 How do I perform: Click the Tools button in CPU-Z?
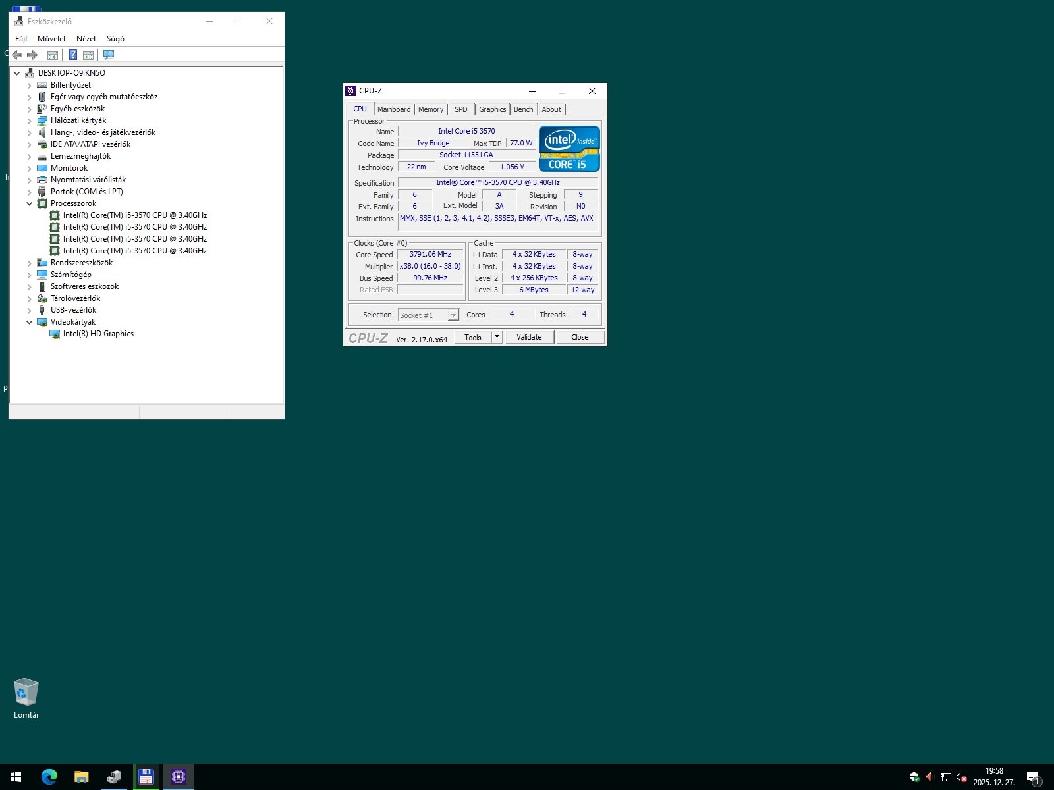473,337
